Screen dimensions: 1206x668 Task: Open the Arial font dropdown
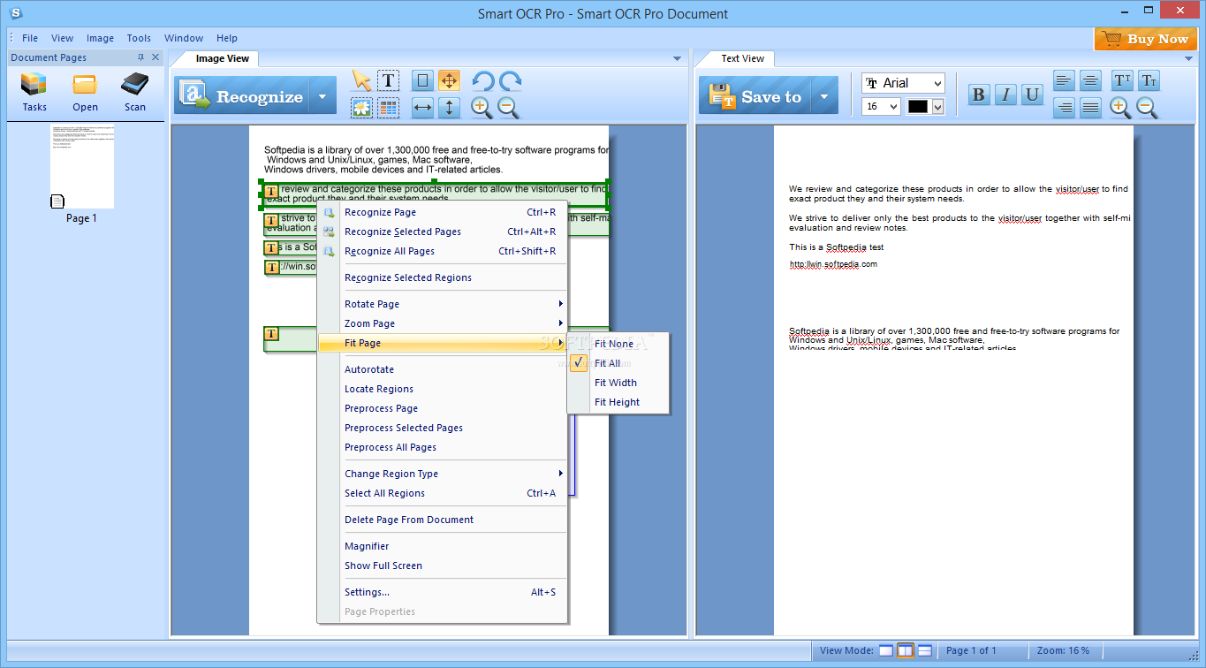tap(937, 83)
